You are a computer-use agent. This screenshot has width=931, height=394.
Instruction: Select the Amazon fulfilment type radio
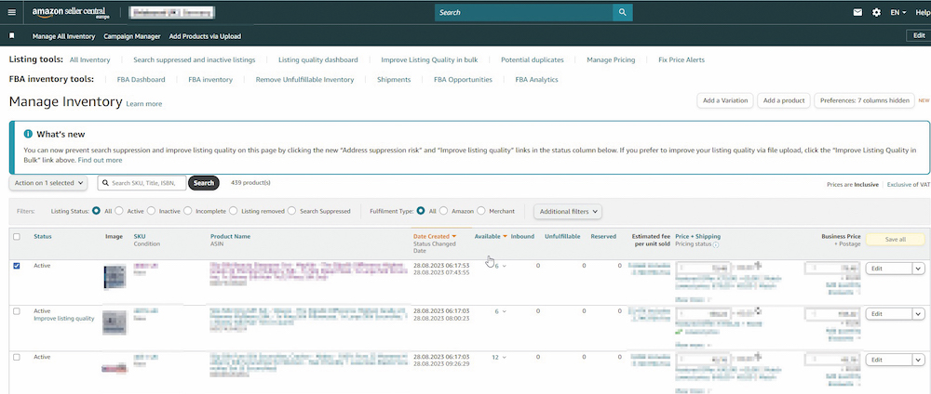pyautogui.click(x=443, y=211)
